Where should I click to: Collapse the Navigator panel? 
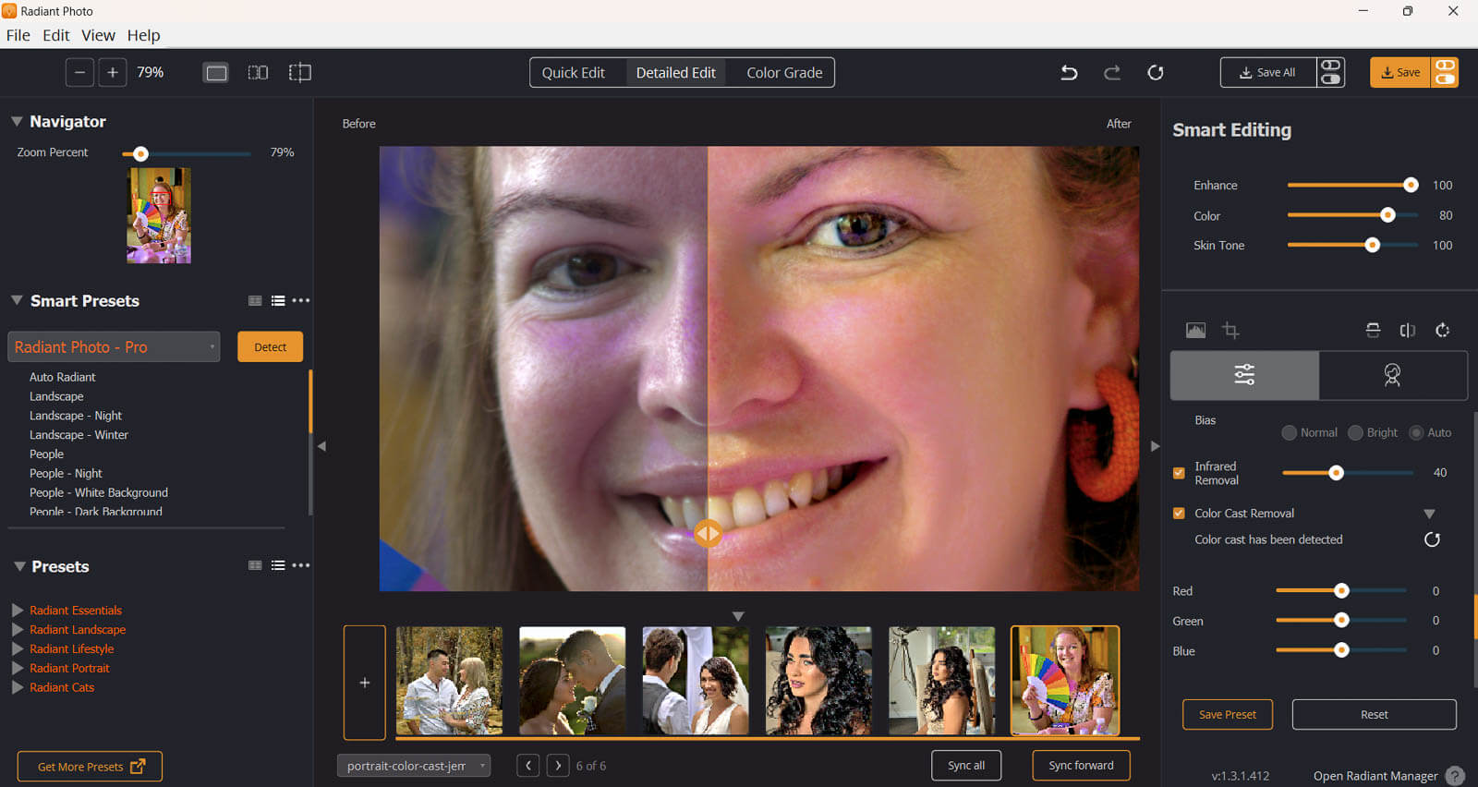point(17,122)
